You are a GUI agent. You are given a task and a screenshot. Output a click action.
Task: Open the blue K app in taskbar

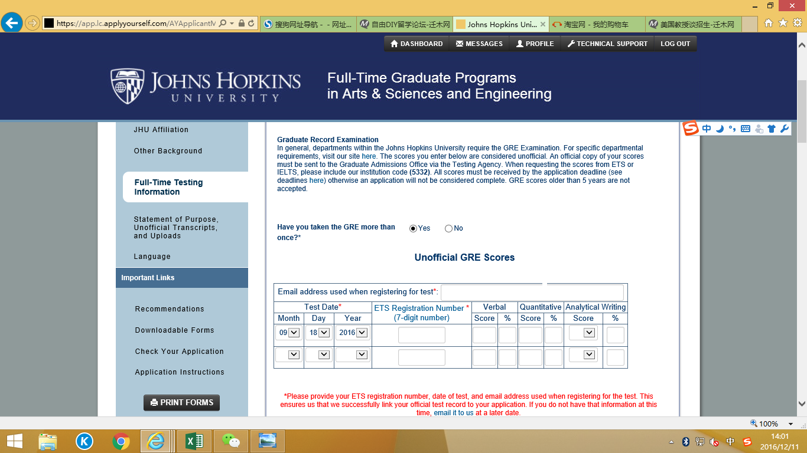point(84,441)
